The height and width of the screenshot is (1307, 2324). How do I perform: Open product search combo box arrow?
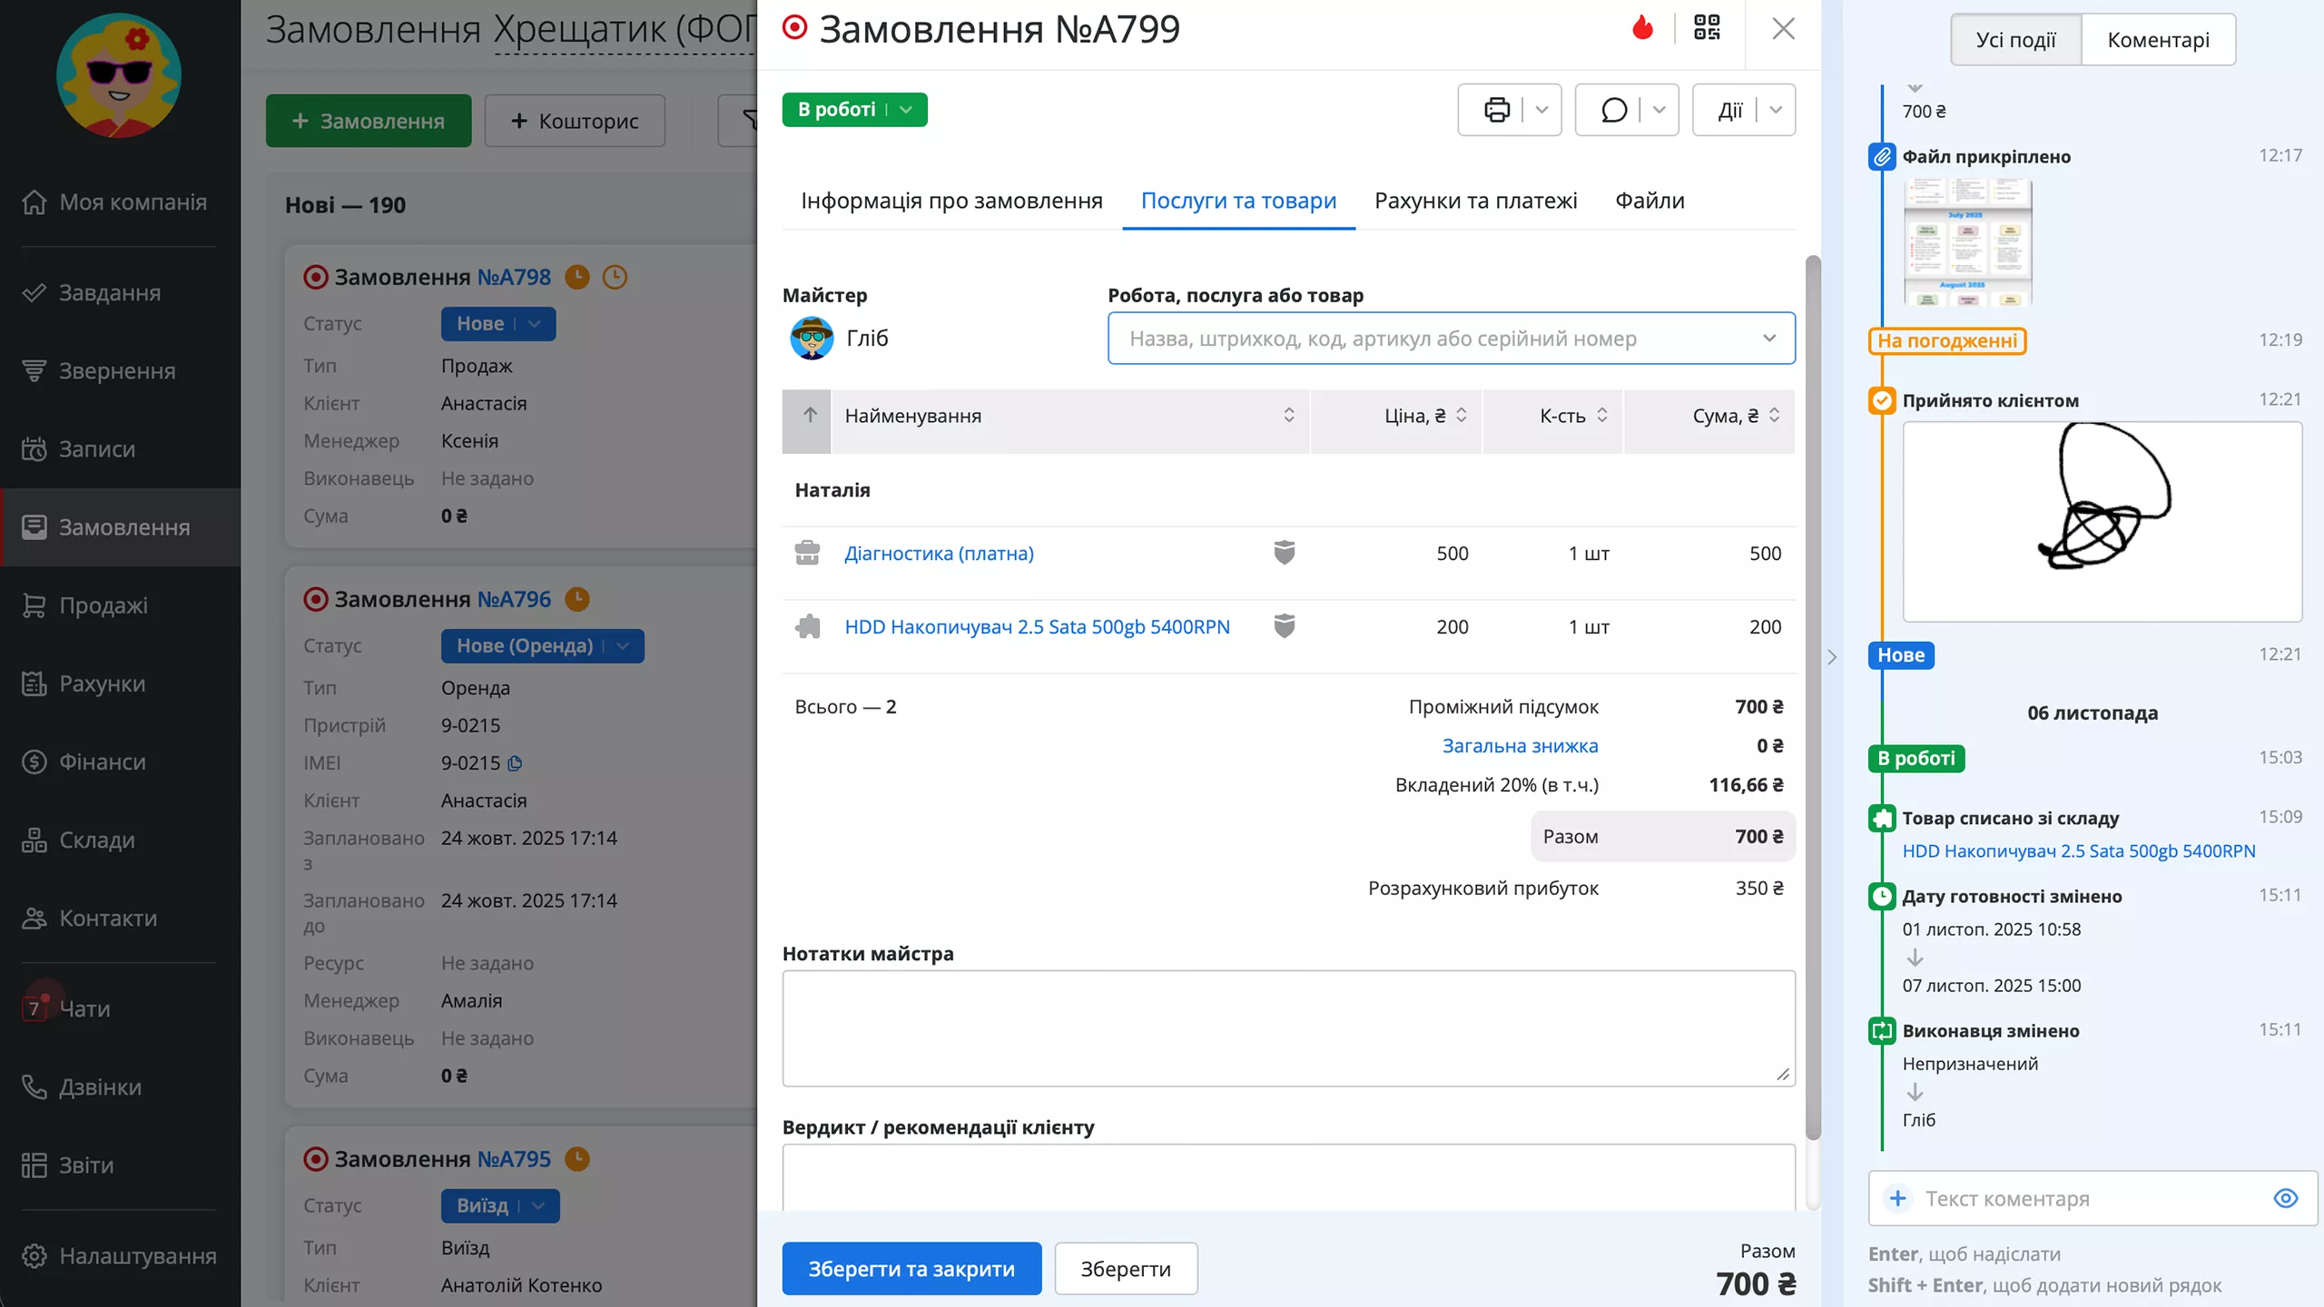(x=1768, y=339)
